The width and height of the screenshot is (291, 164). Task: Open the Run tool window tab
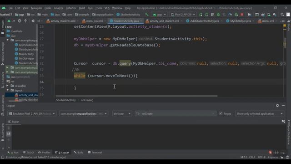(x=13, y=153)
